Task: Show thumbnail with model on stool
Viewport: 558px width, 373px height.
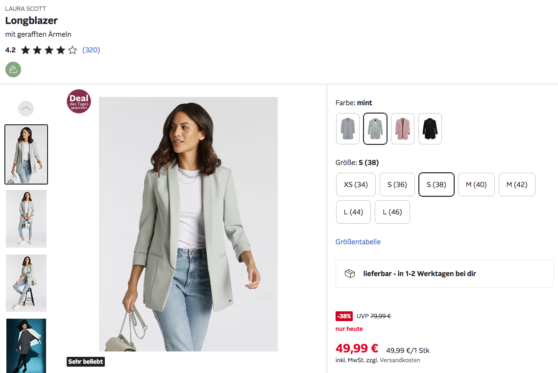Action: coord(26,283)
